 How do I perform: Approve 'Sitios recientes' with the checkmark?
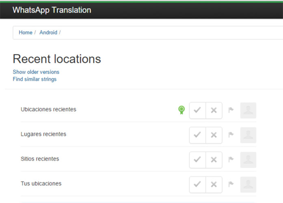[x=198, y=160]
